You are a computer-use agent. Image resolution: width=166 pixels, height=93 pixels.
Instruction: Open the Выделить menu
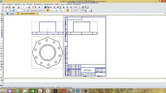click(x=18, y=4)
